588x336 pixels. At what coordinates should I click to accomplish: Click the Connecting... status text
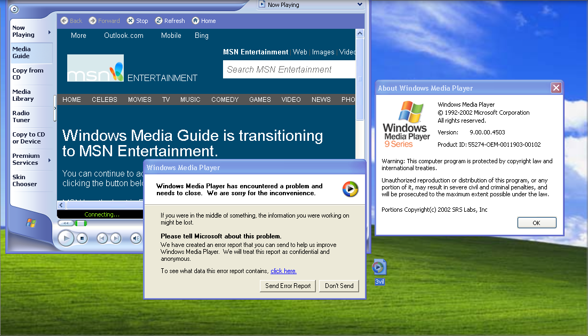(102, 214)
